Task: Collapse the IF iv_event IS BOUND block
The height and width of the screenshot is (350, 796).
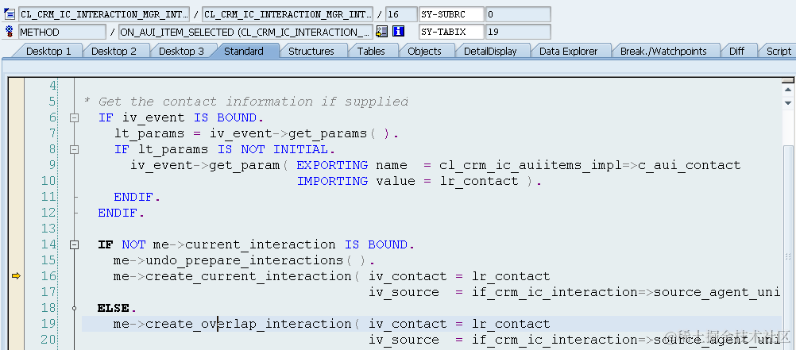Action: click(x=75, y=117)
